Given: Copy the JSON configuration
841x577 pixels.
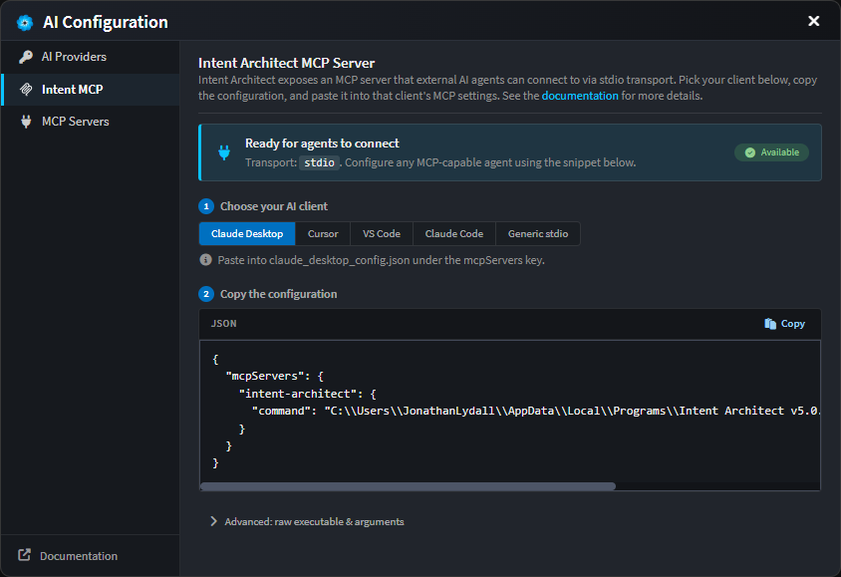Looking at the screenshot, I should point(784,324).
